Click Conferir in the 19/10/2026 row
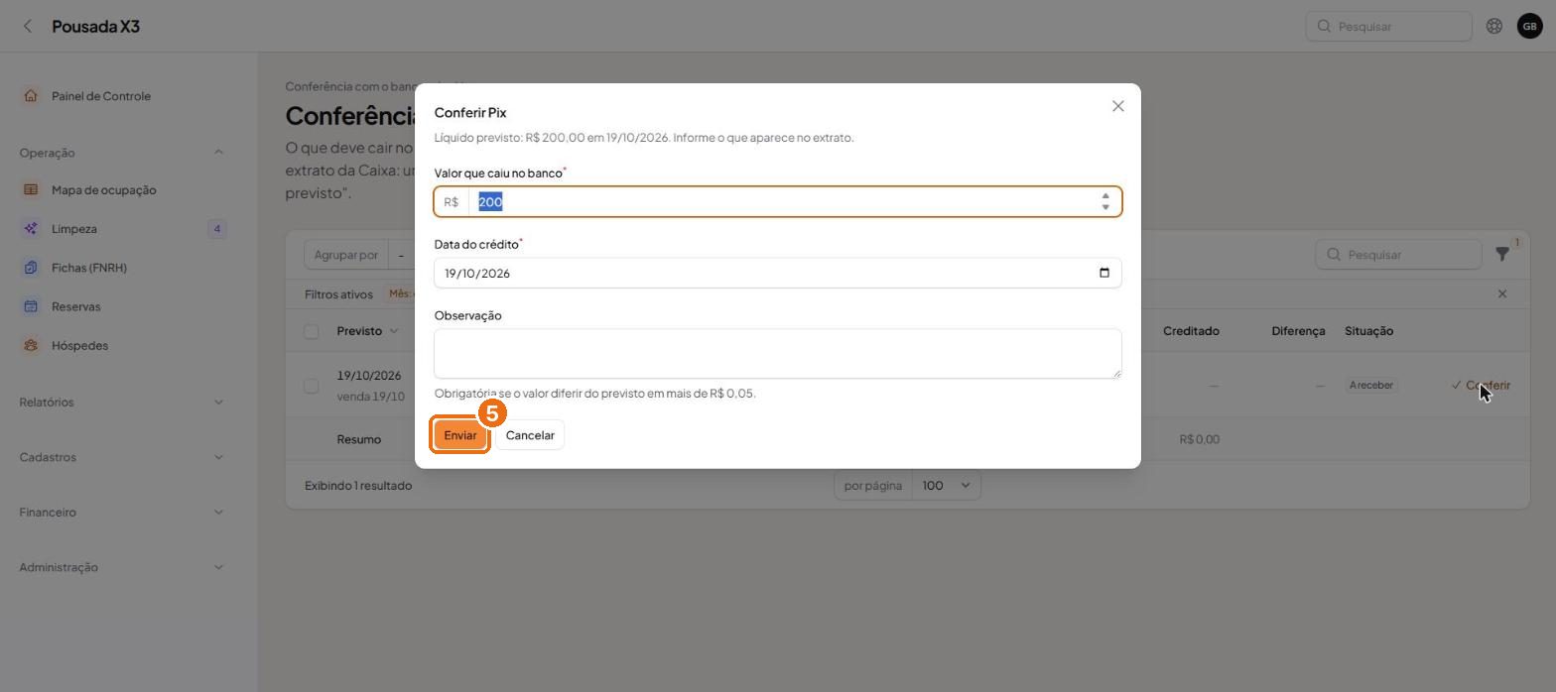 [x=1481, y=386]
